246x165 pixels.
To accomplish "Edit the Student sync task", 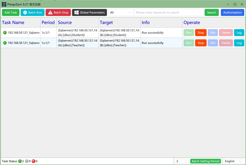I will coord(213,33).
